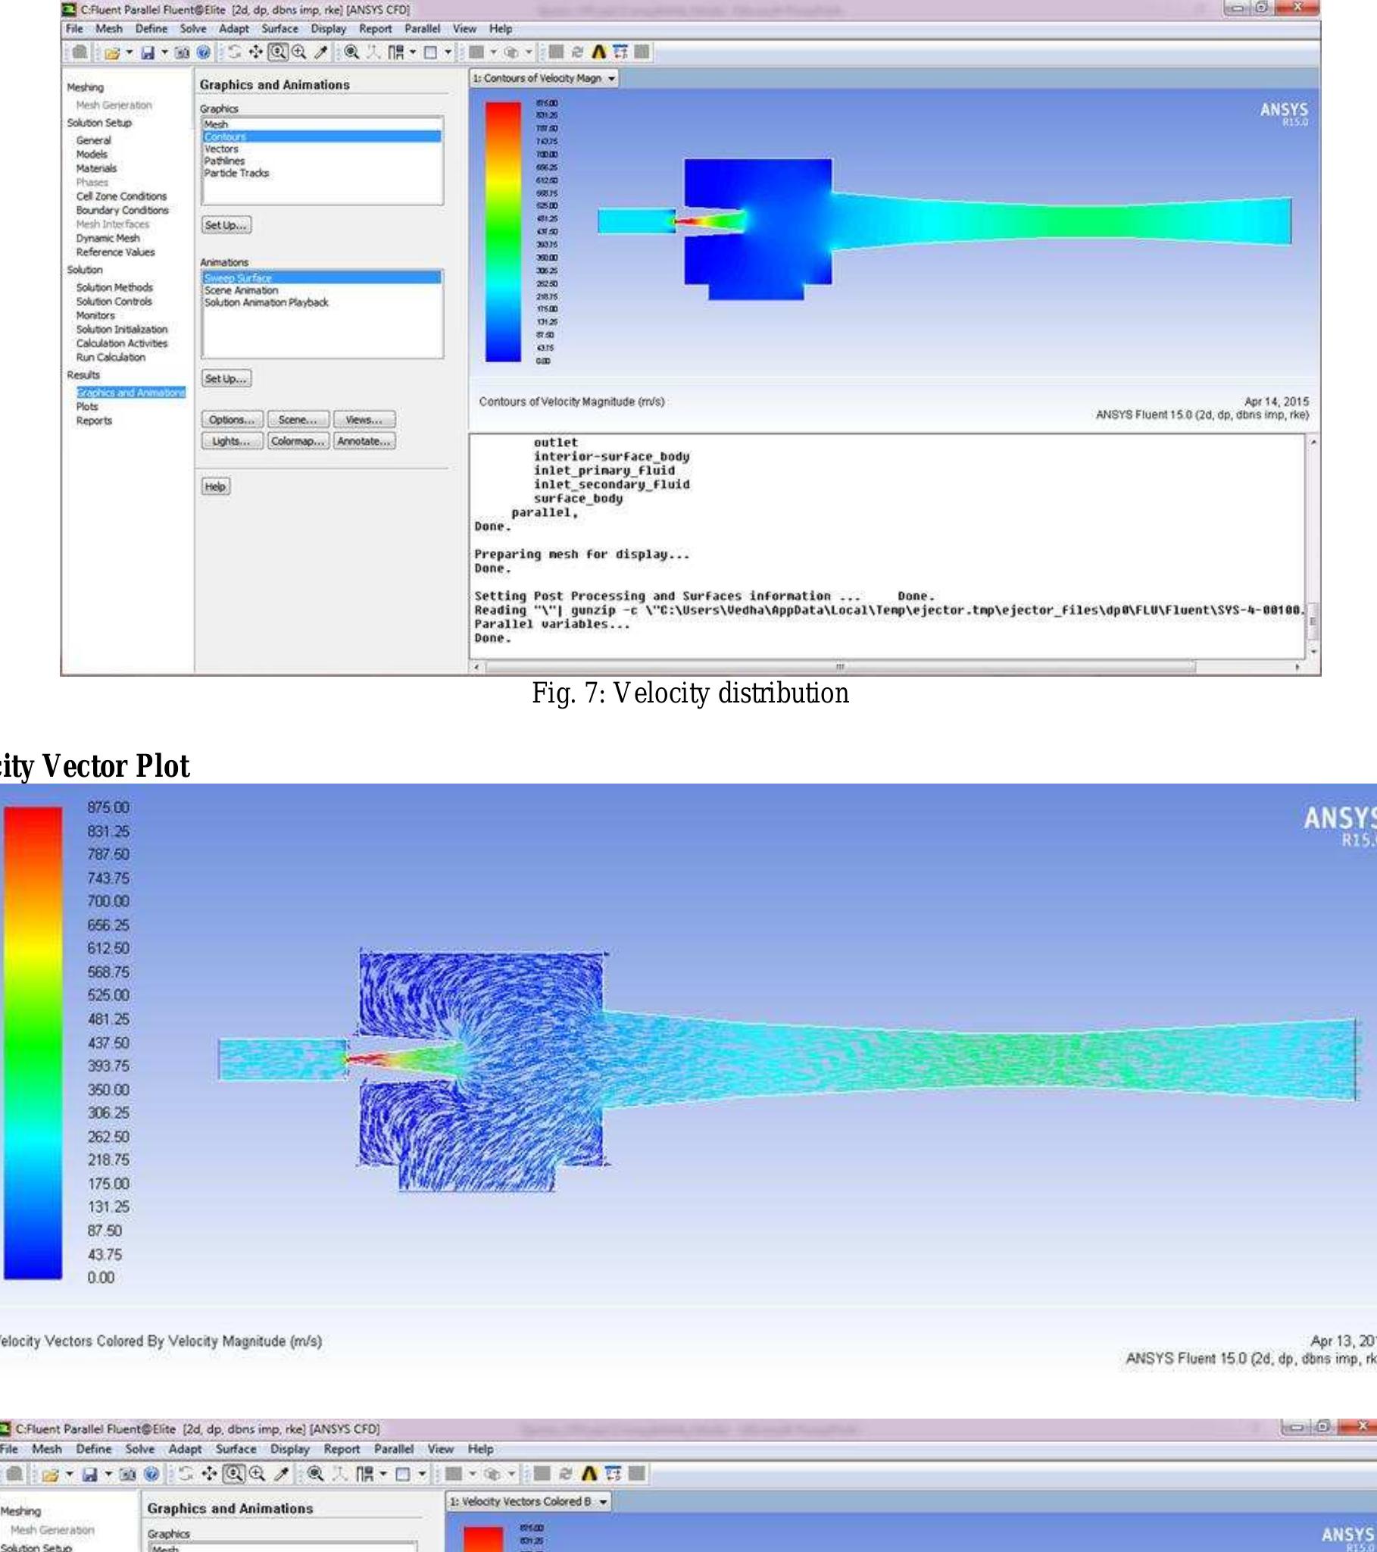Click console horizontal scrollbar in Contours window
The width and height of the screenshot is (1377, 1552).
(840, 667)
